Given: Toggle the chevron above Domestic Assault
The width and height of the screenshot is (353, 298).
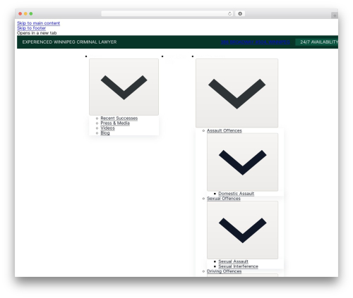Looking at the screenshot, I should tap(242, 162).
